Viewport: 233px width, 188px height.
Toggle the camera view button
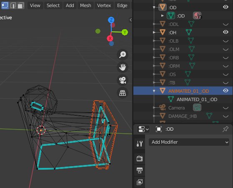(x=123, y=80)
